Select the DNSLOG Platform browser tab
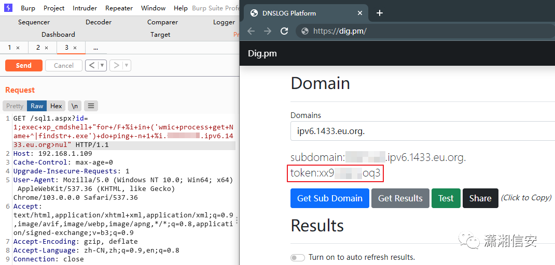The image size is (555, 265). 306,13
